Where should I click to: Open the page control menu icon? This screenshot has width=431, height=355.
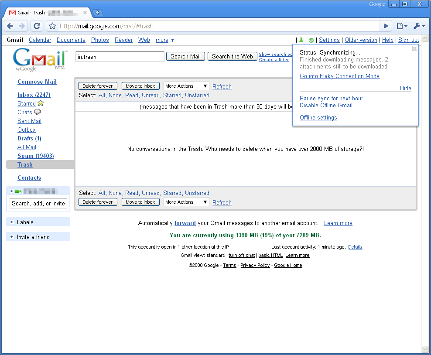coord(402,26)
